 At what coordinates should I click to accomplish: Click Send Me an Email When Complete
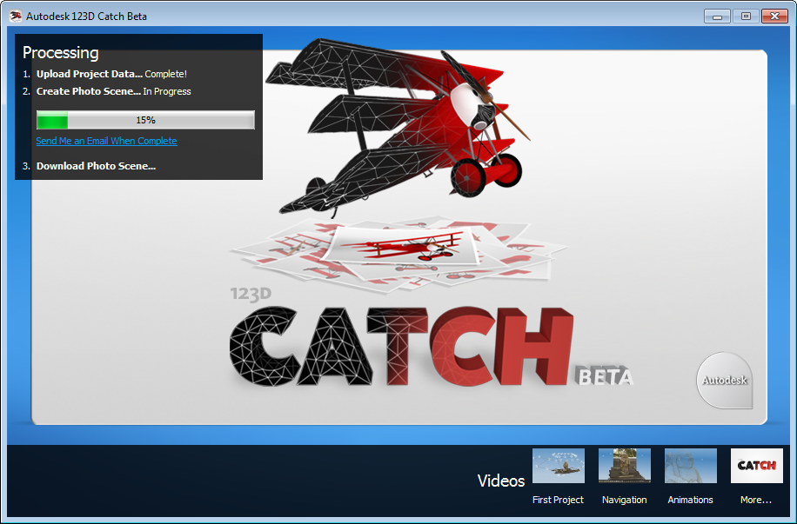point(106,141)
